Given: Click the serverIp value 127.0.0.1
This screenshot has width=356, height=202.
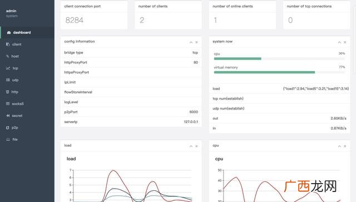Looking at the screenshot, I should (x=191, y=122).
